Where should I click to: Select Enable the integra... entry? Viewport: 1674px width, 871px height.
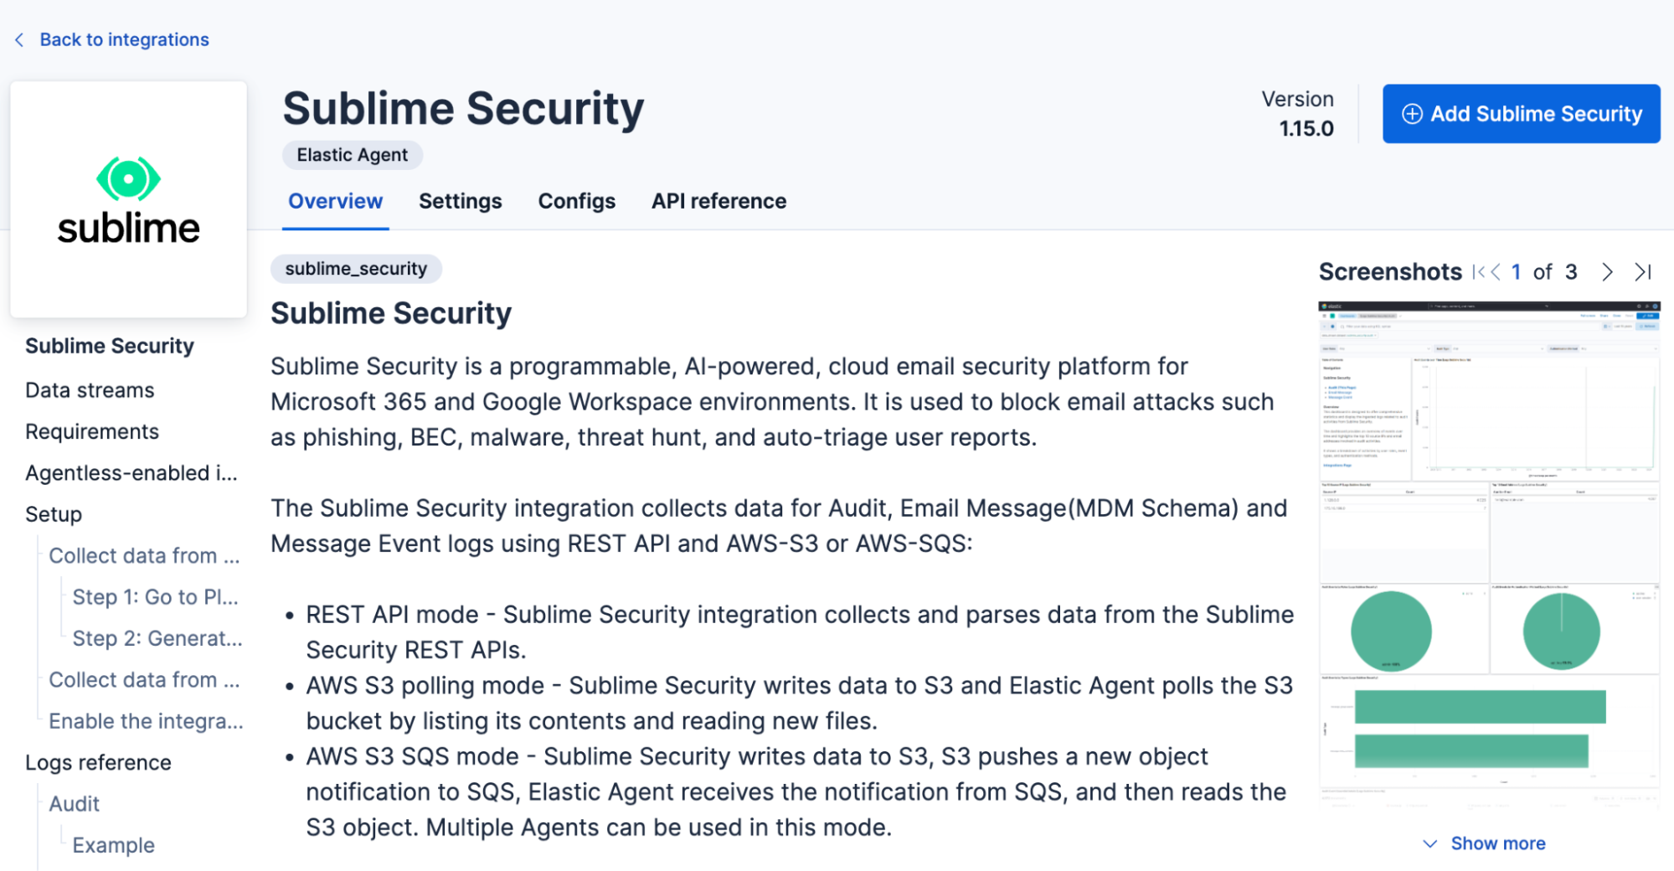(146, 721)
